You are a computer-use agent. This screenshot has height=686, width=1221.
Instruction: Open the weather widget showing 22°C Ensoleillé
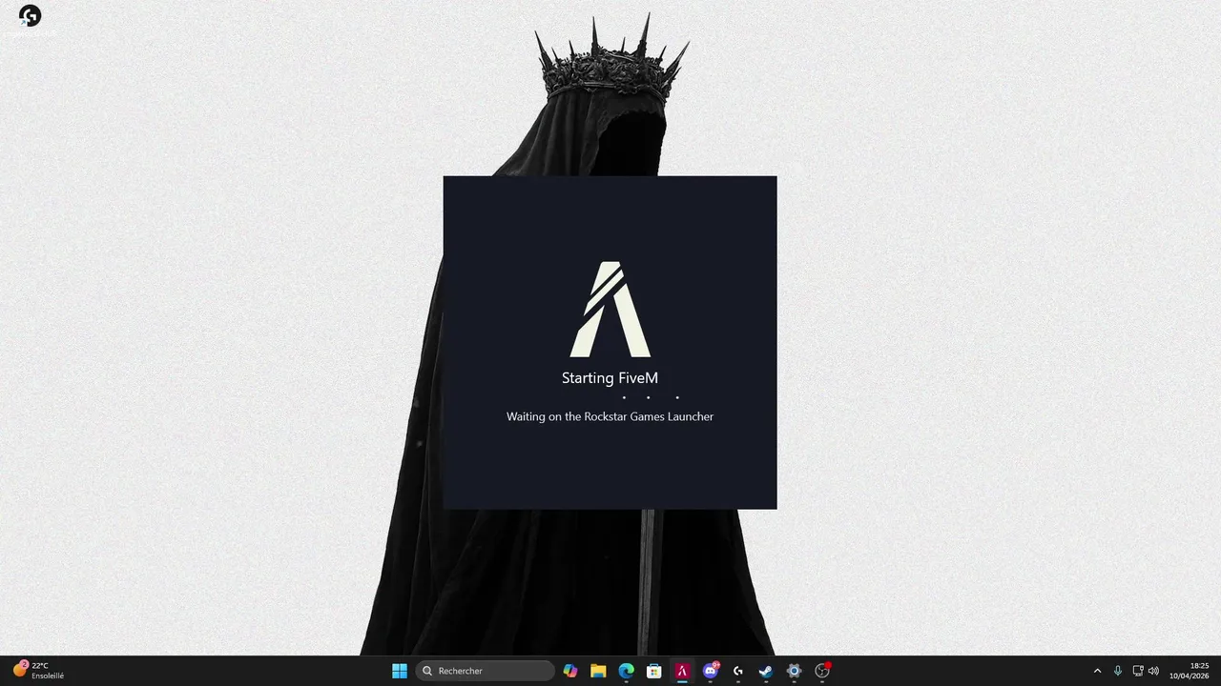[x=38, y=670]
